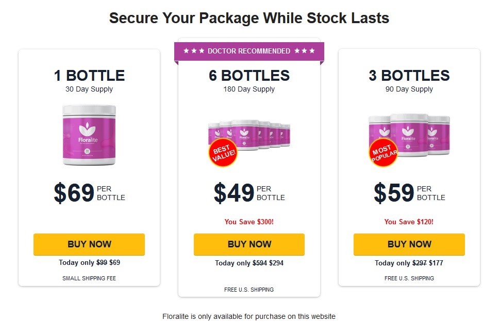Viewport: 500px width, 323px height.
Task: Click BUY NOW for the 1 bottle package
Action: pos(89,244)
